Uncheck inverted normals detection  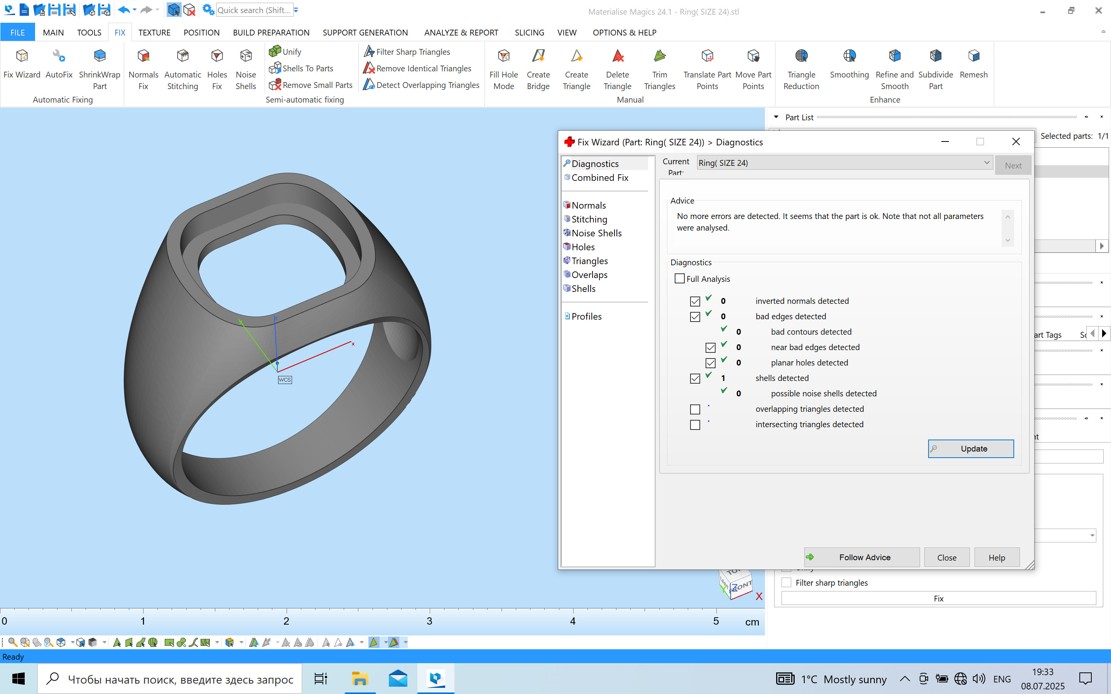(695, 301)
